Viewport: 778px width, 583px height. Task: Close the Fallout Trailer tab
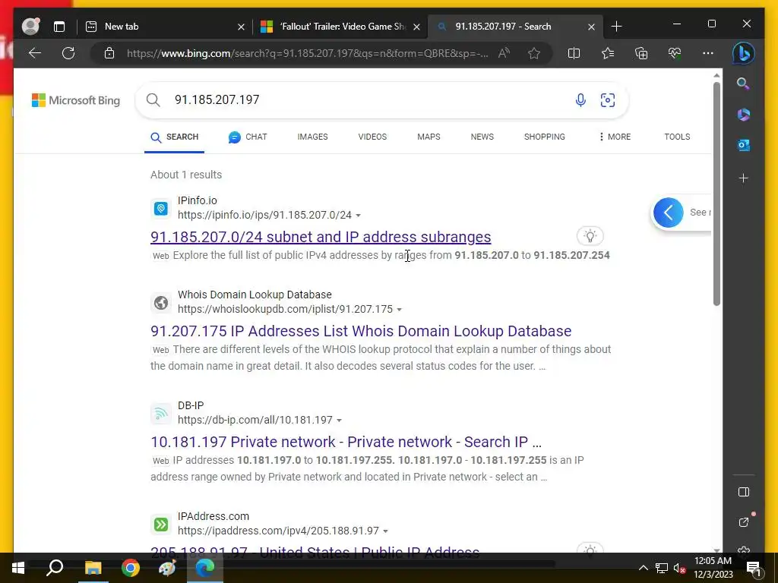tap(417, 27)
